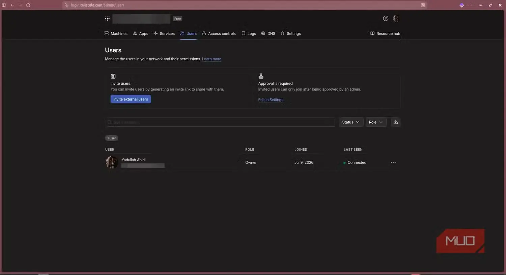
Task: Click the Free plan badge
Action: (x=178, y=19)
